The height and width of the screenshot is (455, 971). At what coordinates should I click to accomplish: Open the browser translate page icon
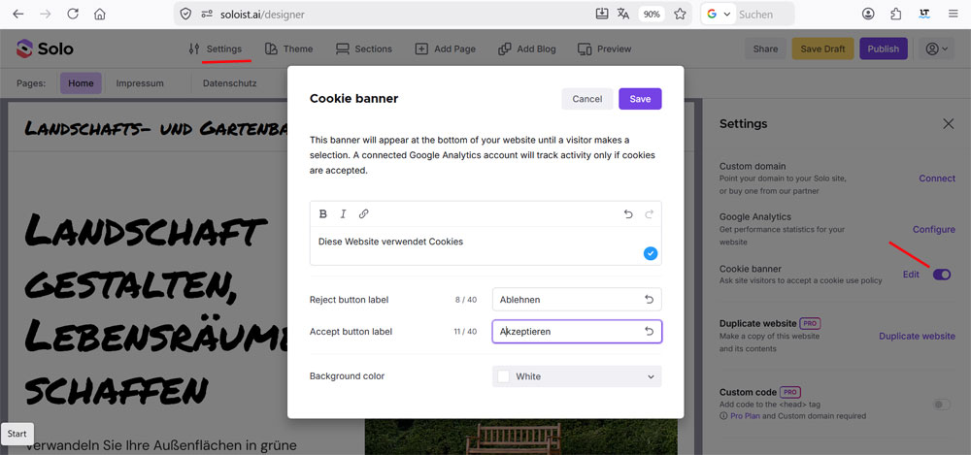pos(623,14)
